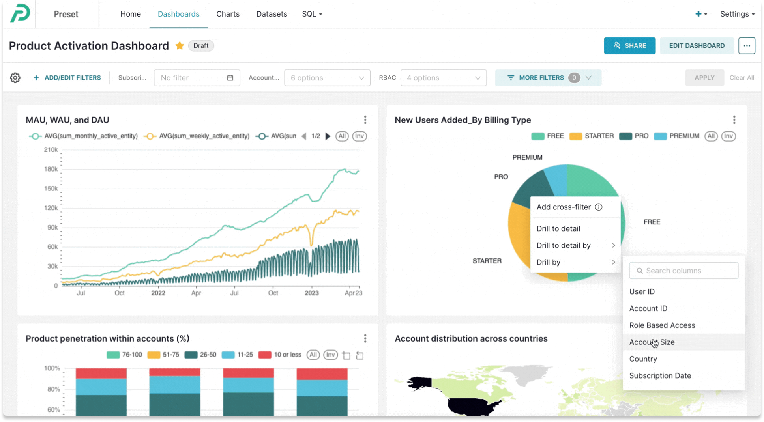Click the calendar icon in the No filter field
764x422 pixels.
[x=230, y=78]
